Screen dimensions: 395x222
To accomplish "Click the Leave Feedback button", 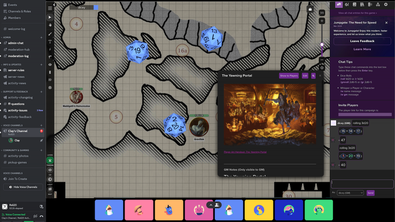I will 362,41.
